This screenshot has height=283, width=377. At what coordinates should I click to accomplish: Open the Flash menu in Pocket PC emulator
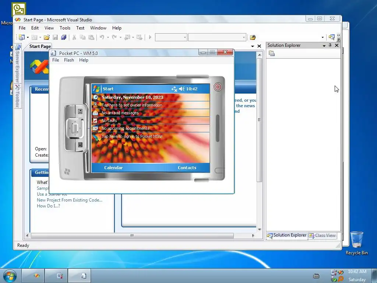(x=69, y=60)
